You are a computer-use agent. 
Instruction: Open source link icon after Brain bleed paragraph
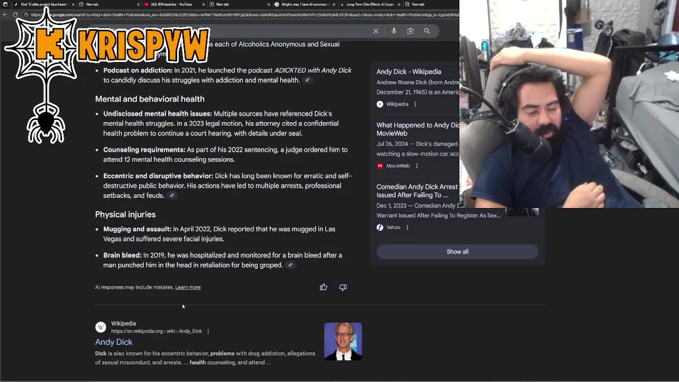click(290, 265)
